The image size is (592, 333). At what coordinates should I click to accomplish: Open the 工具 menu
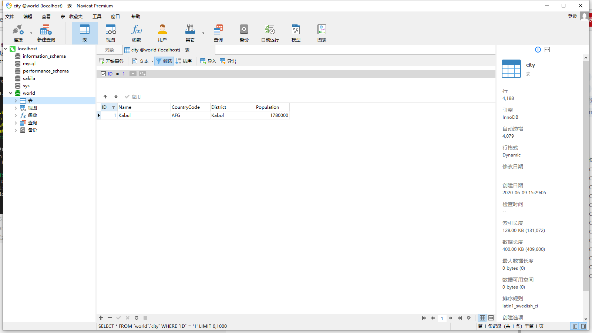pos(97,16)
